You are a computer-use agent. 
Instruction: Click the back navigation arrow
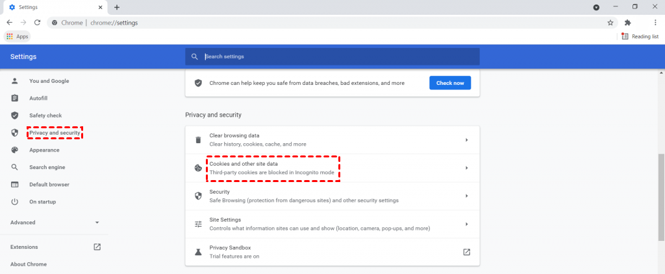point(9,22)
